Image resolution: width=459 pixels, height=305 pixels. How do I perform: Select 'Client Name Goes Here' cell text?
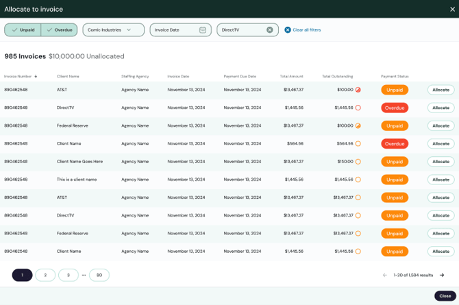click(79, 162)
